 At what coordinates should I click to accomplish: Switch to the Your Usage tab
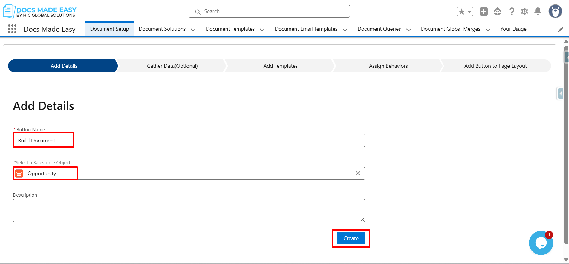513,29
